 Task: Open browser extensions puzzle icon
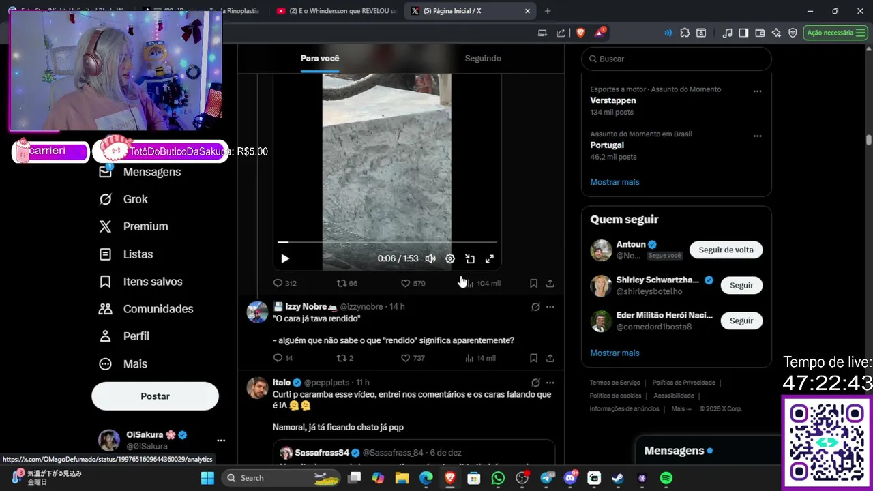tap(685, 33)
